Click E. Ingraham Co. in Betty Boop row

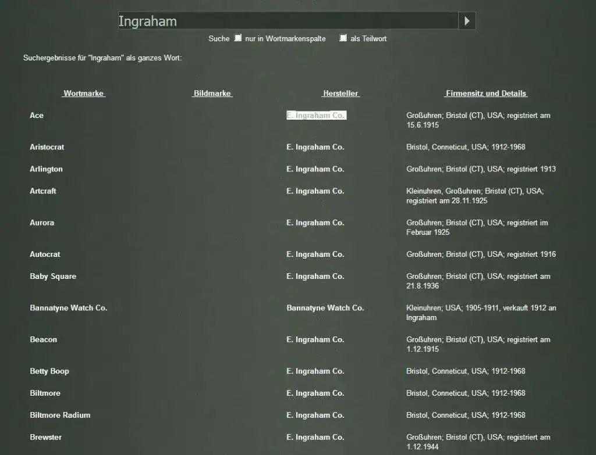(x=315, y=371)
